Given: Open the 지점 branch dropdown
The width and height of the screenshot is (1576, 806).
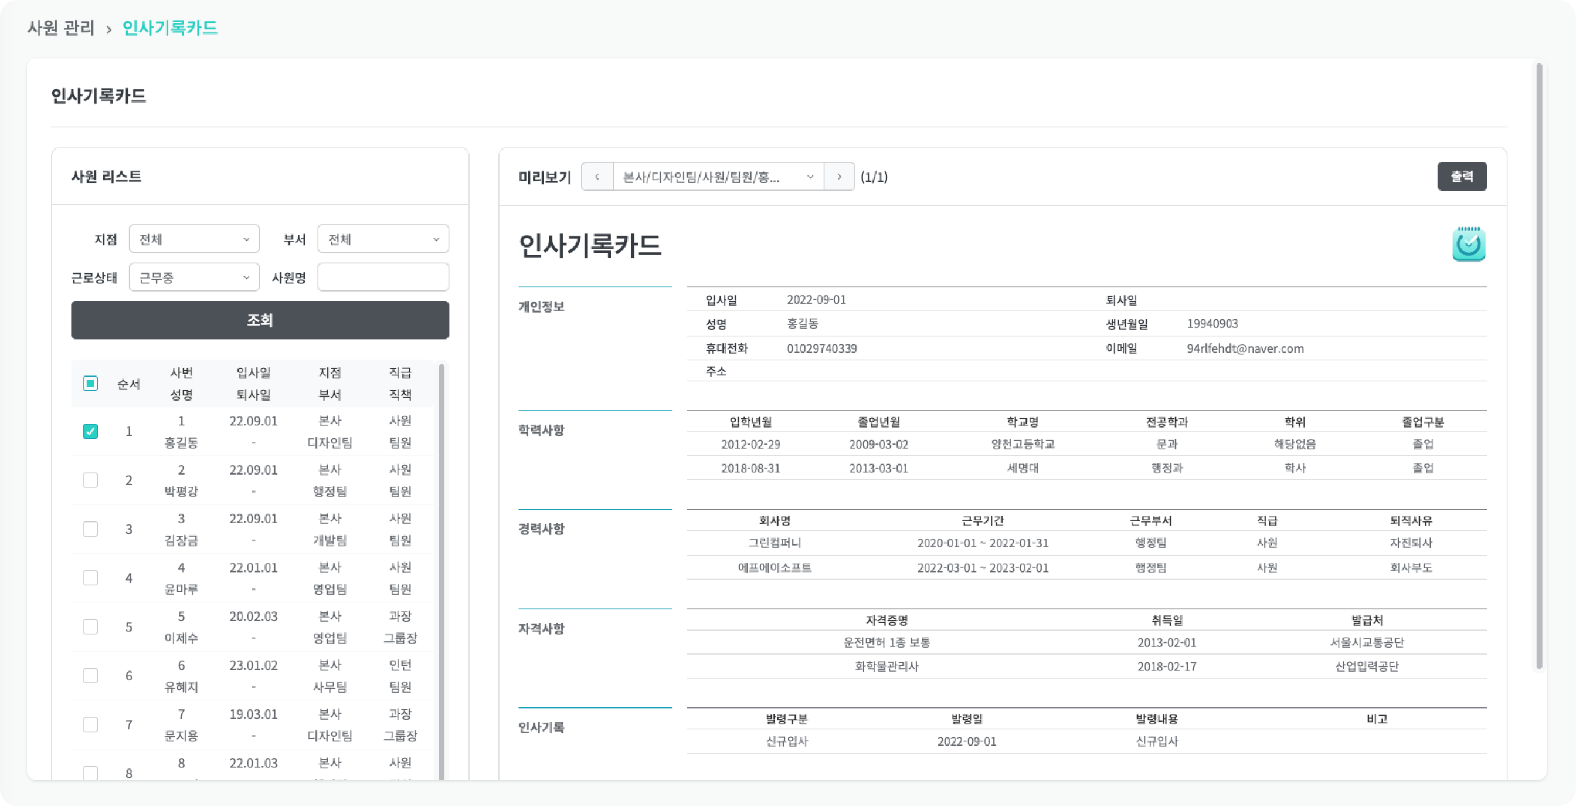Looking at the screenshot, I should (x=194, y=239).
